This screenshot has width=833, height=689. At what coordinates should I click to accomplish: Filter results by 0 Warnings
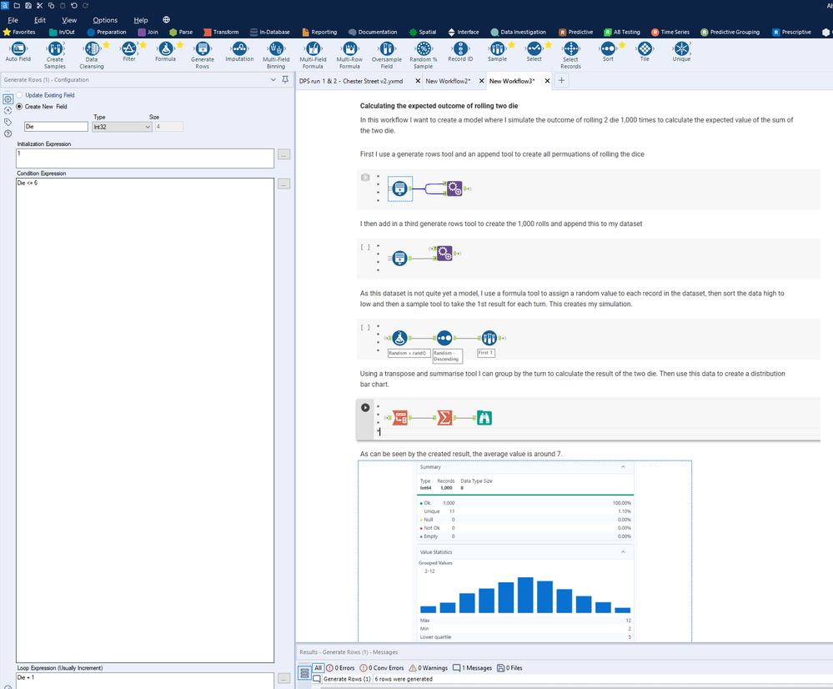pos(429,668)
